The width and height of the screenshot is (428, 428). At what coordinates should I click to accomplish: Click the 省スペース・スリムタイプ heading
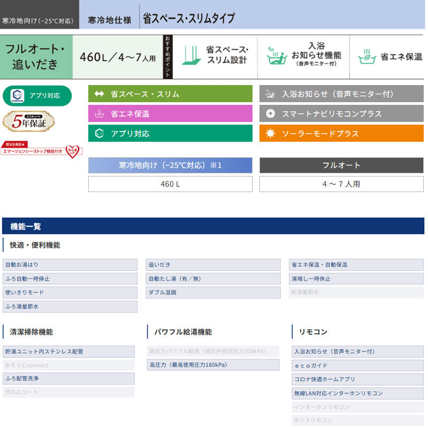(x=189, y=18)
